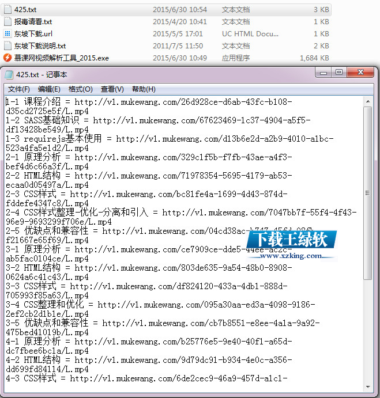Click the Notepad icon in title bar
This screenshot has height=398, width=380.
click(9, 75)
